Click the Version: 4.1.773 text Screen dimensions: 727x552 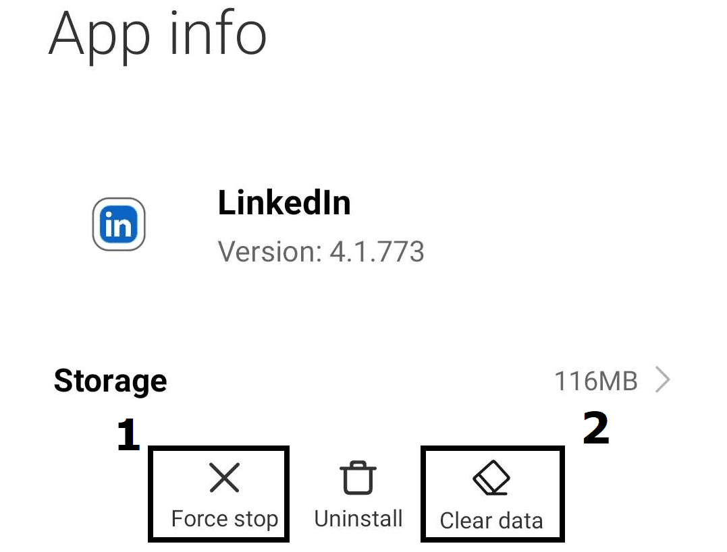point(321,251)
